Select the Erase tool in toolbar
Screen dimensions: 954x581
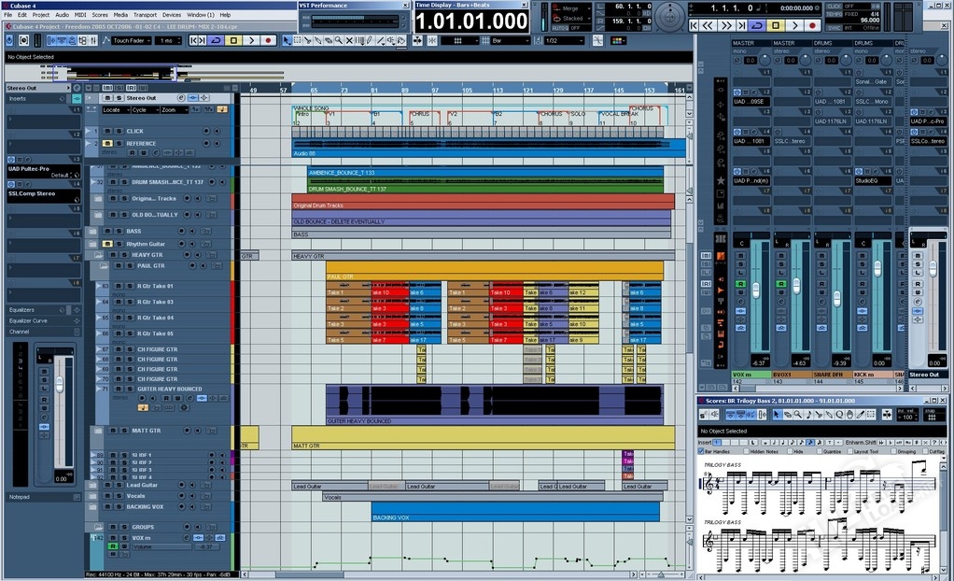[328, 41]
